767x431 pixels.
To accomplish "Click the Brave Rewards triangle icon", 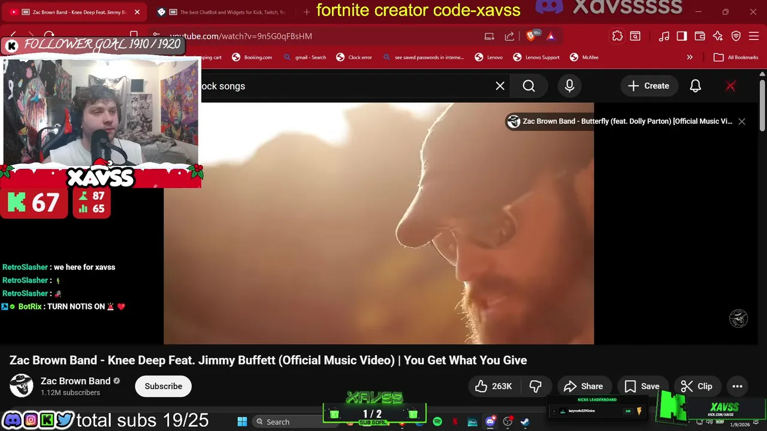I will [x=551, y=36].
